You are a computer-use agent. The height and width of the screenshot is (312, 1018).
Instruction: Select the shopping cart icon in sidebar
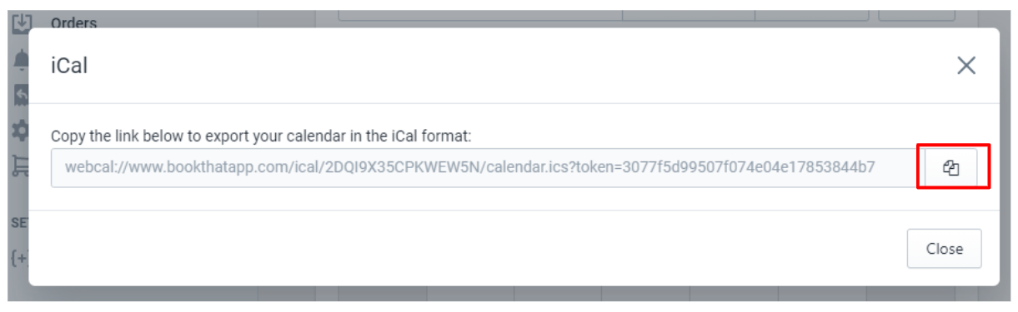21,166
